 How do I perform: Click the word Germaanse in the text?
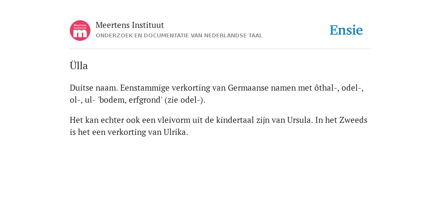click(x=248, y=88)
